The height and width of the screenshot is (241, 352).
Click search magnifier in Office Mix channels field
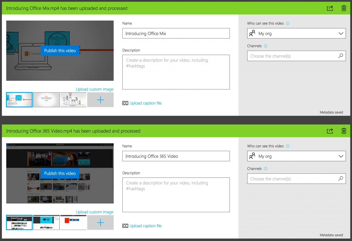[x=340, y=56]
